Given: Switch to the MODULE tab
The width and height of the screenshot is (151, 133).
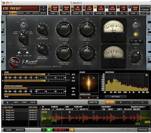Looking at the screenshot, I should point(21,13).
